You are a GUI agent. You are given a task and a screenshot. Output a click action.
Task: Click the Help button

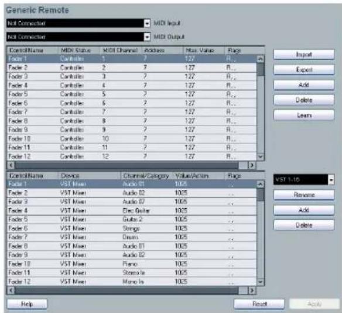tap(27, 304)
